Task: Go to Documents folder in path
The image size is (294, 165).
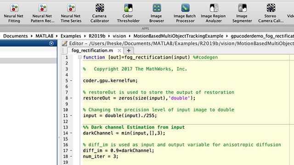Action: pos(15,36)
